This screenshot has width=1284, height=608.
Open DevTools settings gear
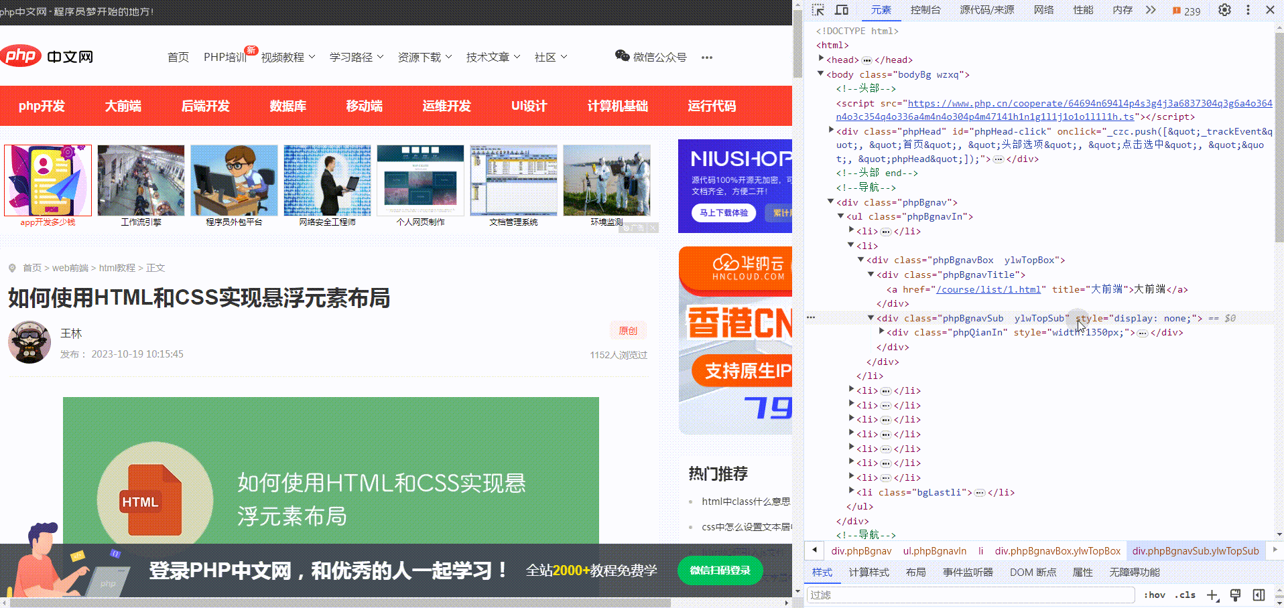(x=1224, y=10)
